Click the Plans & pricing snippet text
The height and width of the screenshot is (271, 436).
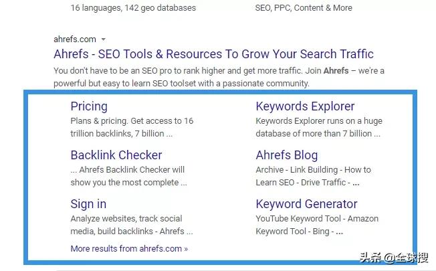coord(132,127)
